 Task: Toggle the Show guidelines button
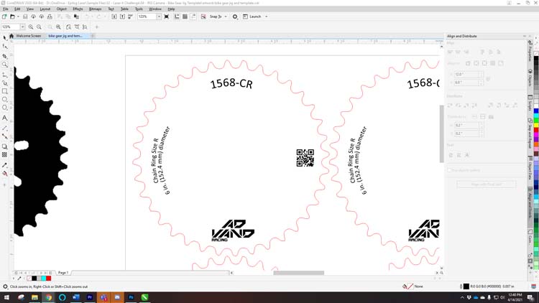click(x=193, y=17)
